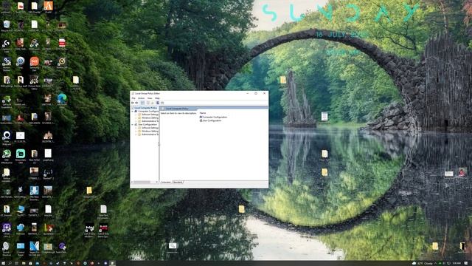Collapse User Configuration node in tree
This screenshot has width=472, height=266.
coord(133,125)
